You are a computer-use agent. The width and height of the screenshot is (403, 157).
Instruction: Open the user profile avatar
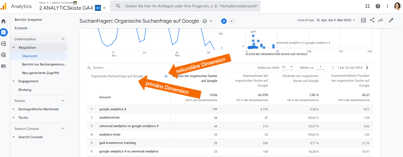(397, 6)
